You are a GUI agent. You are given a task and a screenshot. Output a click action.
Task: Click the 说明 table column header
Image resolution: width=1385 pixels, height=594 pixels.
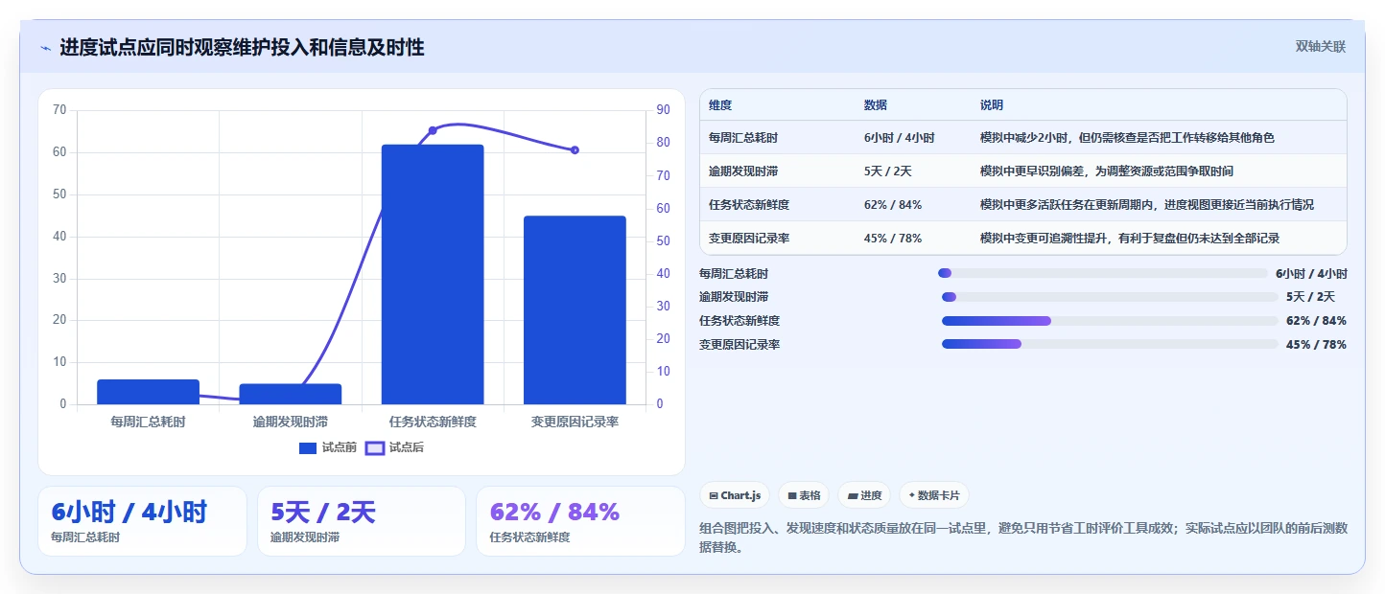(992, 105)
